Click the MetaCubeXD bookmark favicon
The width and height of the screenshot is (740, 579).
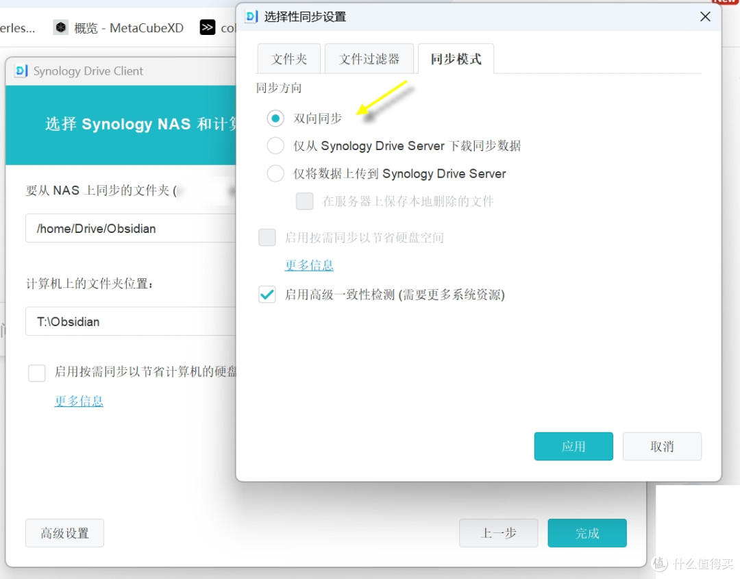[x=61, y=28]
